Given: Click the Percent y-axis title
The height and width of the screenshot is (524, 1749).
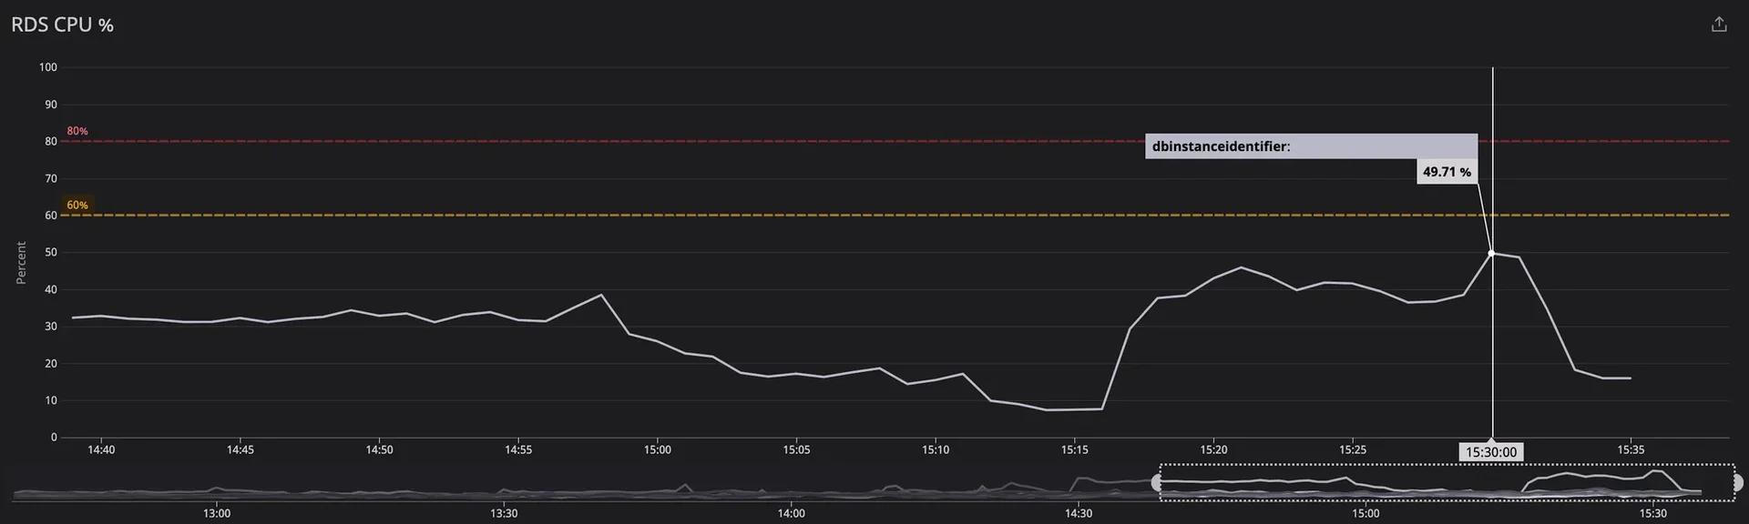Looking at the screenshot, I should 21,263.
